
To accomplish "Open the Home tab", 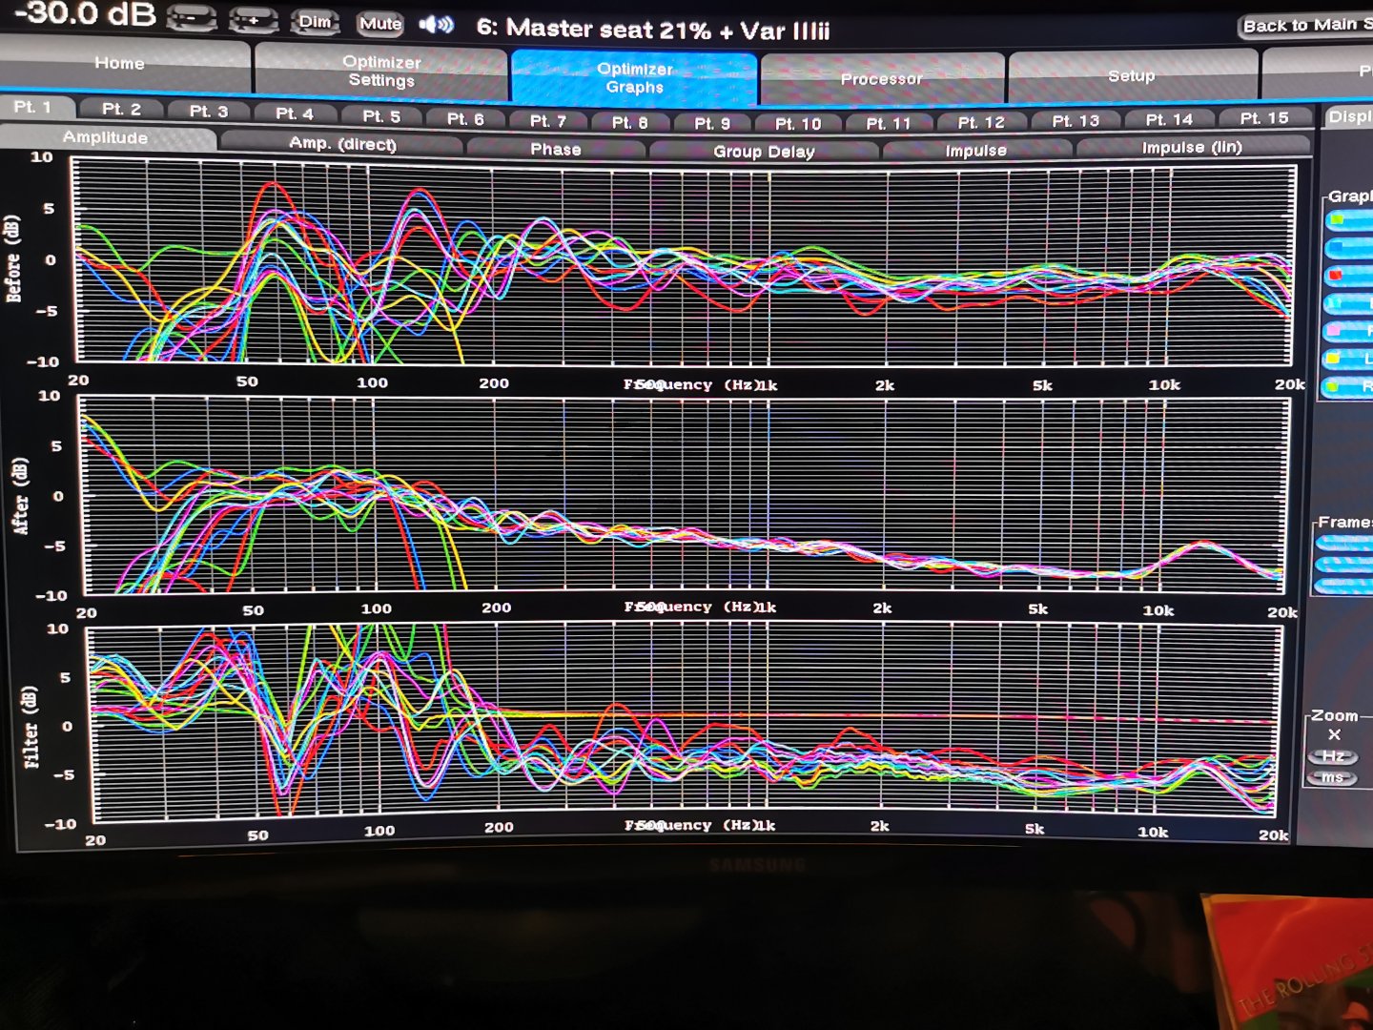I will [120, 64].
